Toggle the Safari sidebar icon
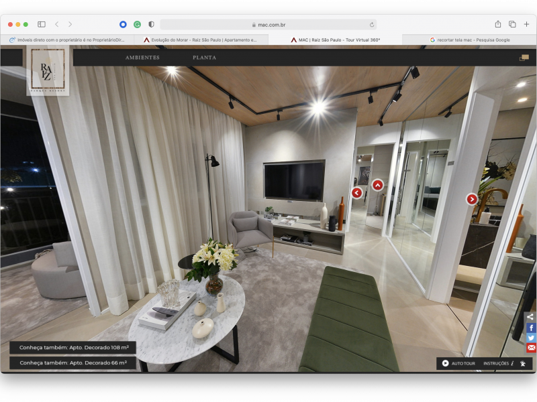This screenshot has height=402, width=537. click(x=42, y=24)
